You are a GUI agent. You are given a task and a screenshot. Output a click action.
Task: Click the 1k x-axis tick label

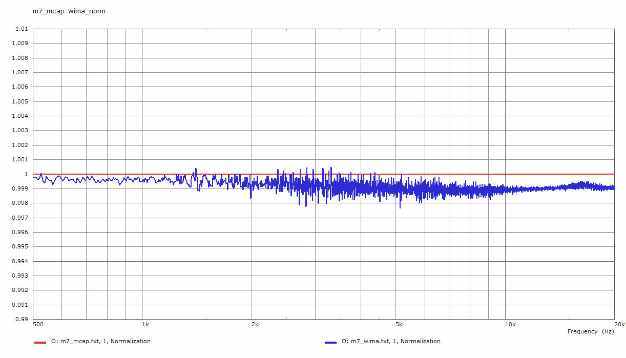click(145, 324)
